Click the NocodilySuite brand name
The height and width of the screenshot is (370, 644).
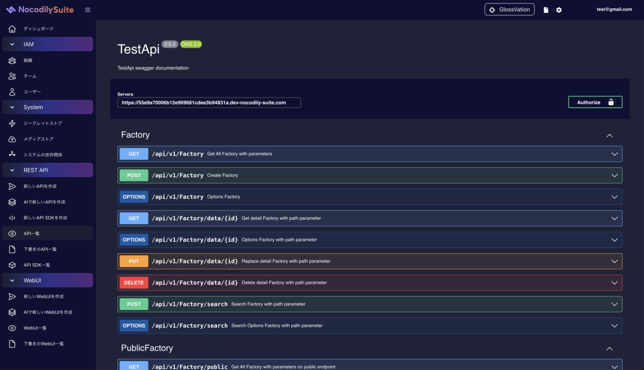(46, 10)
